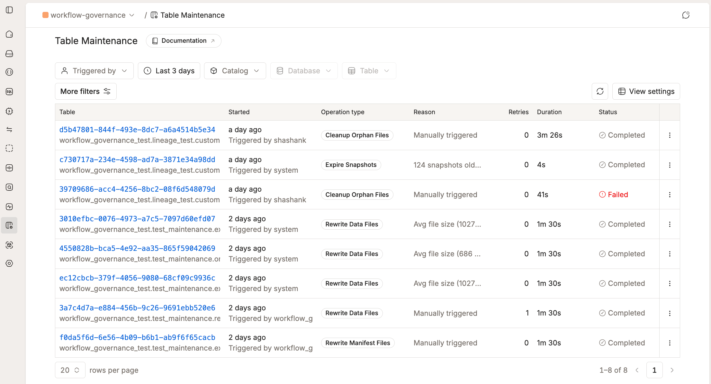Open More filters
The image size is (711, 384).
85,91
